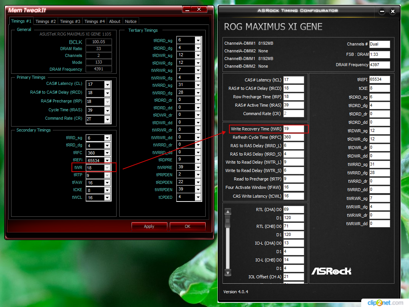409x307 pixels.
Task: Click the Write Recovery Time (tWR) field
Action: tap(294, 128)
